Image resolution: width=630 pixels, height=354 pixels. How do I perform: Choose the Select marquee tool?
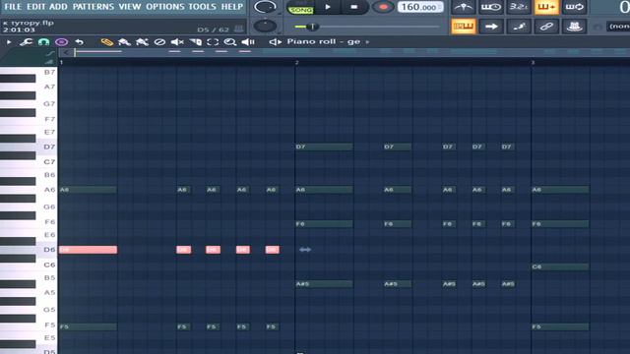[x=213, y=42]
